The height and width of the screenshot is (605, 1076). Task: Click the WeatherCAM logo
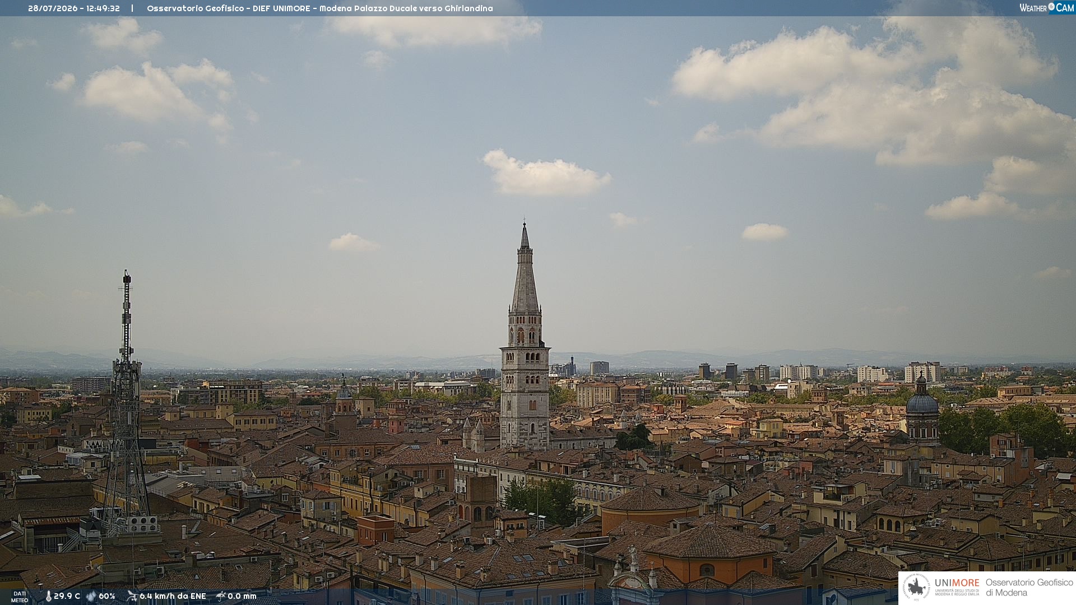click(x=1046, y=8)
